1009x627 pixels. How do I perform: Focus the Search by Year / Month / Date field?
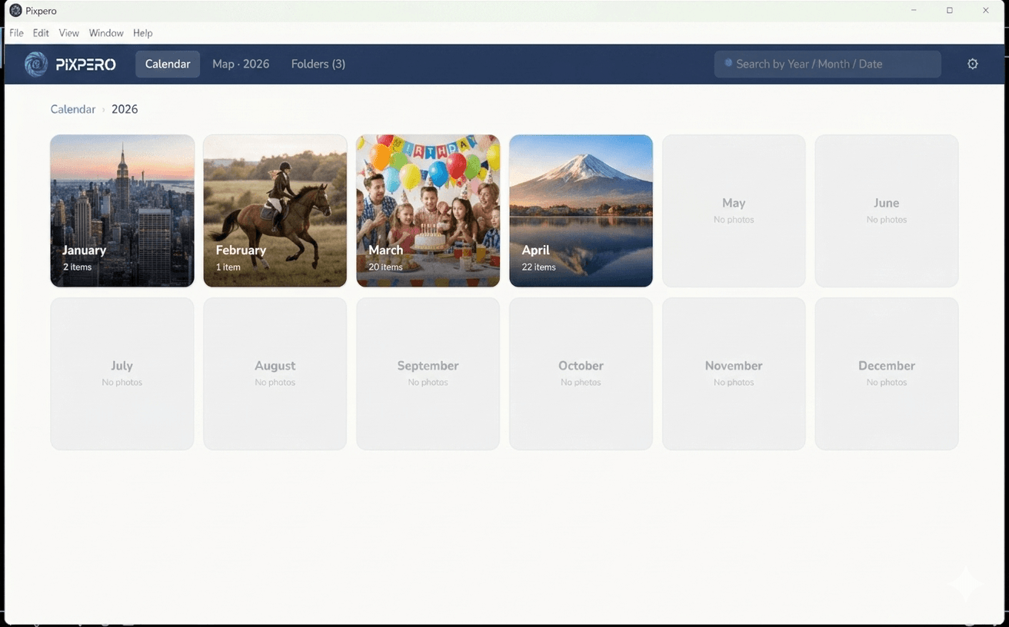tap(828, 64)
